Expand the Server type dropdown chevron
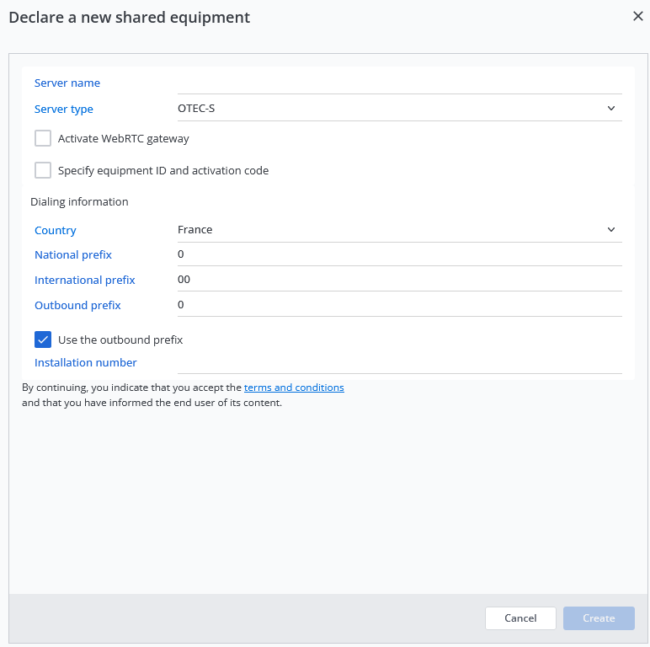This screenshot has width=650, height=647. click(611, 109)
